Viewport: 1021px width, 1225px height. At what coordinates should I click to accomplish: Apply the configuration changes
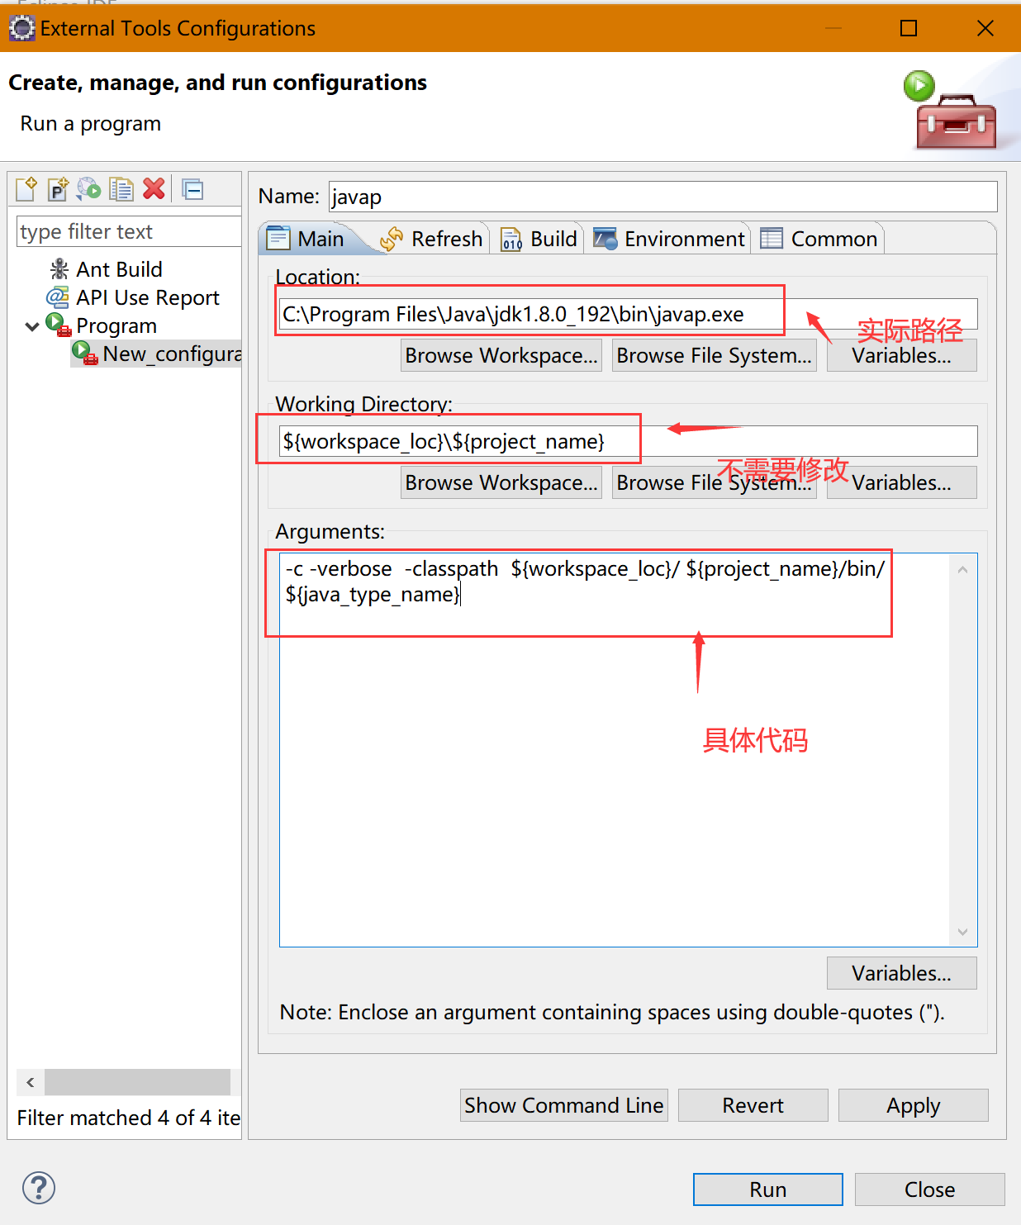(x=913, y=1105)
